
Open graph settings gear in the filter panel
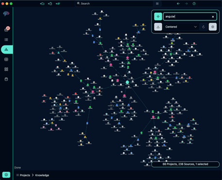tap(213, 27)
